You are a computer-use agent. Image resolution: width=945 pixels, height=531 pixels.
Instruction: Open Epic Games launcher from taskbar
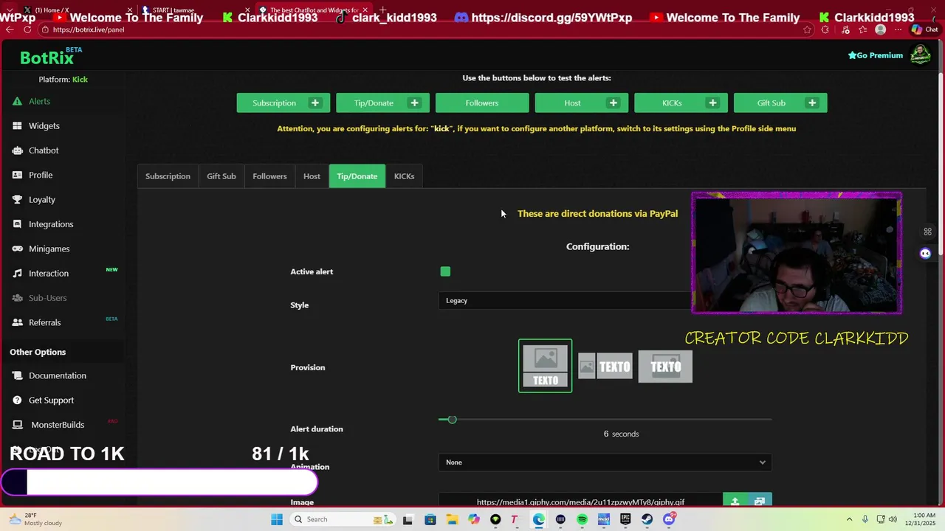click(625, 519)
